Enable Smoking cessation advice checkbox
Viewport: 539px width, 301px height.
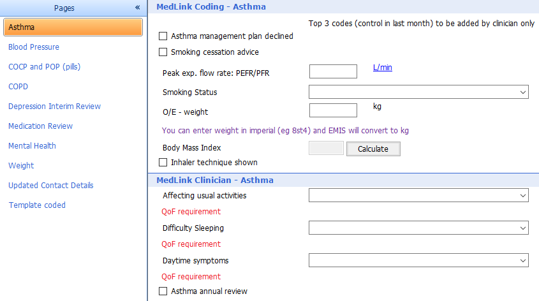(x=163, y=52)
